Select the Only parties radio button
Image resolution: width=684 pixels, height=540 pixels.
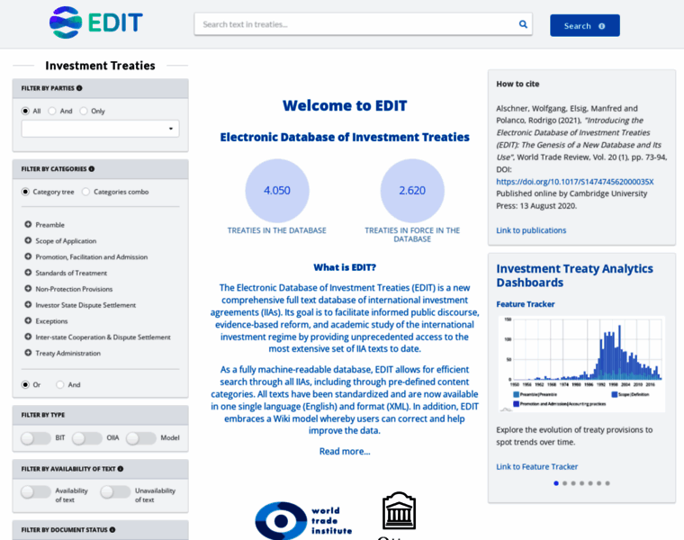click(84, 111)
